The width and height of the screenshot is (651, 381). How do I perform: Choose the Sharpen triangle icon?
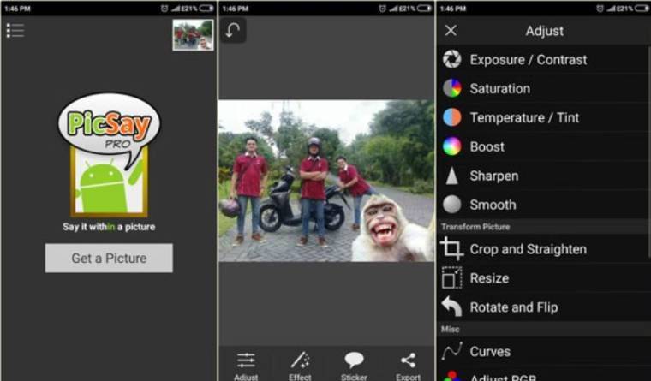[451, 176]
